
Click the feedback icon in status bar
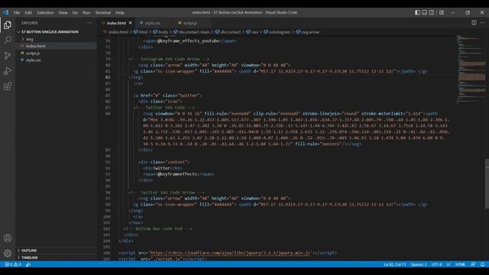473,264
